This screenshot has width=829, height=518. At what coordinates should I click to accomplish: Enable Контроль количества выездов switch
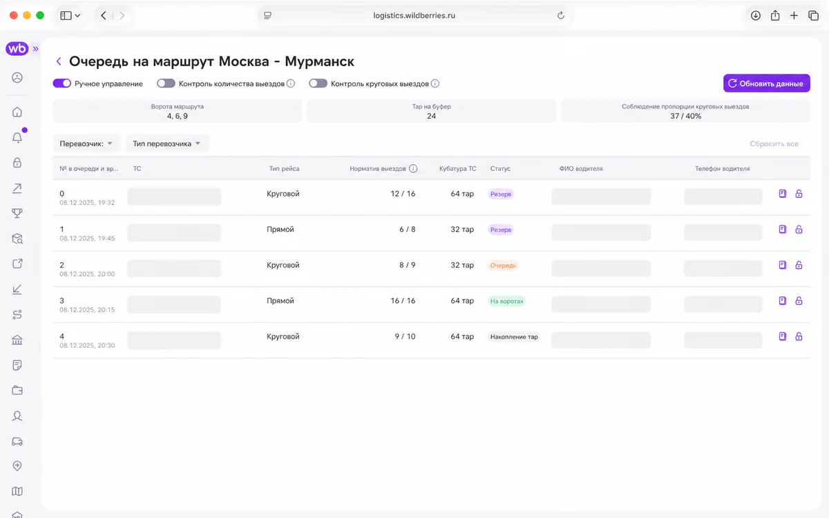click(x=166, y=83)
